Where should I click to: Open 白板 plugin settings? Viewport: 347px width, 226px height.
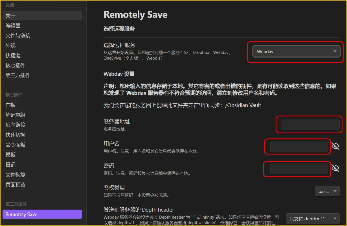pos(42,105)
